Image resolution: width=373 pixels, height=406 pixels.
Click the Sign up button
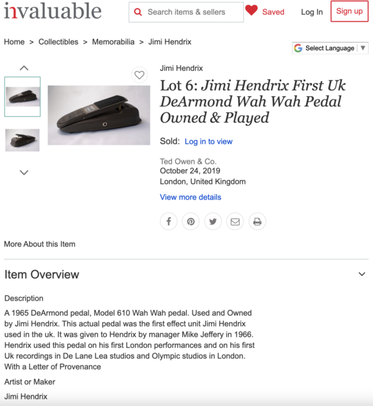(349, 11)
